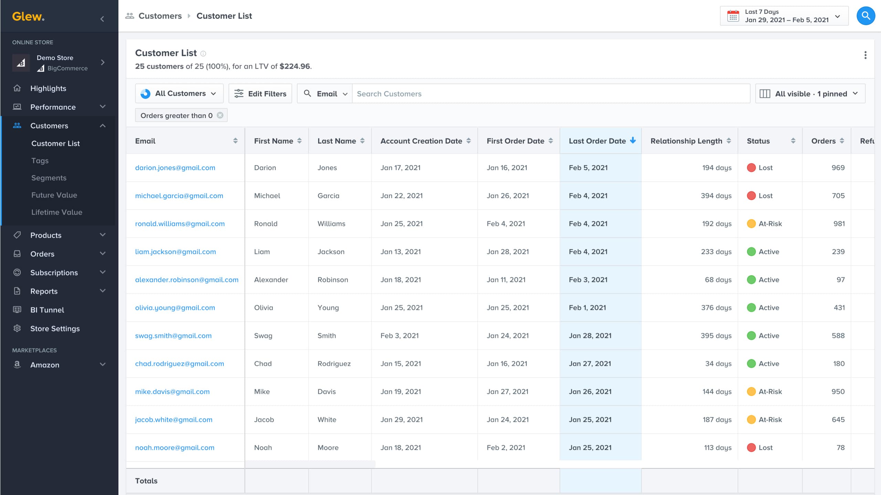Open the blue search button at top right

[866, 16]
